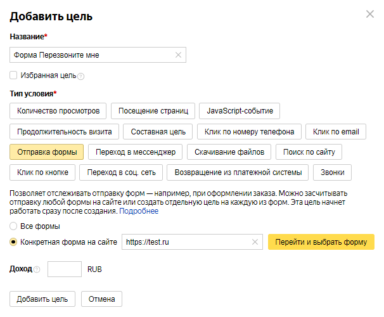Select the Все формы radio option
The image size is (384, 317).
tap(14, 226)
